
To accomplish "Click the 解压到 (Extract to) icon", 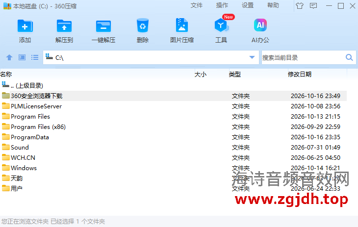I will click(64, 26).
